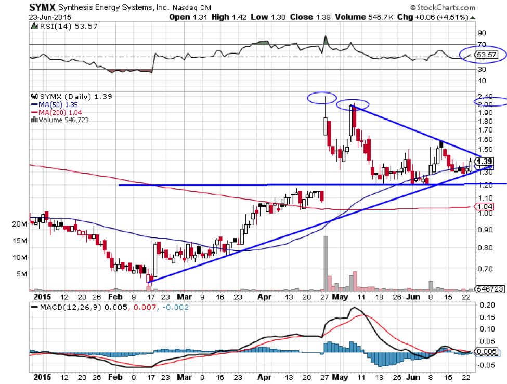
Task: Click the Chg +0.06 (+4.51%) value
Action: tap(433, 17)
